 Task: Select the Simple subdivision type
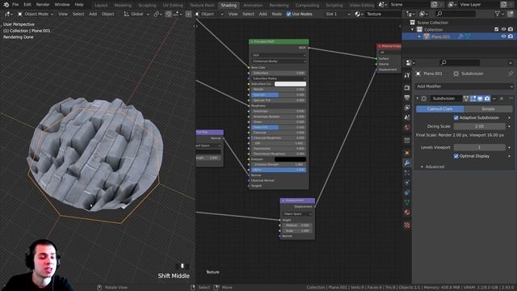click(x=488, y=109)
